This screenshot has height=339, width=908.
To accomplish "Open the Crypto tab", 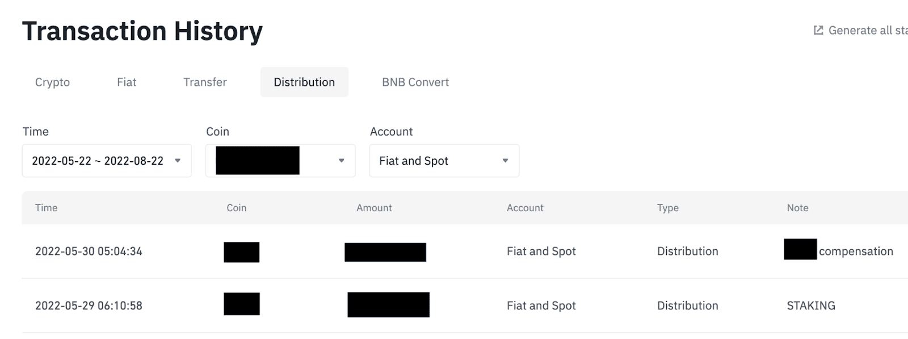I will click(52, 82).
